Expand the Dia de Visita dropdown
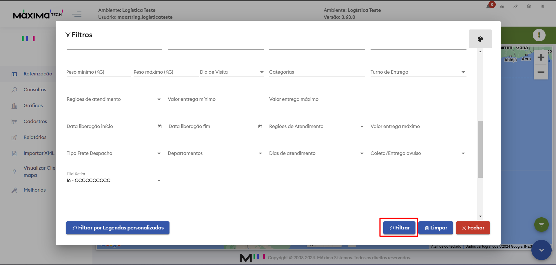 pyautogui.click(x=231, y=72)
